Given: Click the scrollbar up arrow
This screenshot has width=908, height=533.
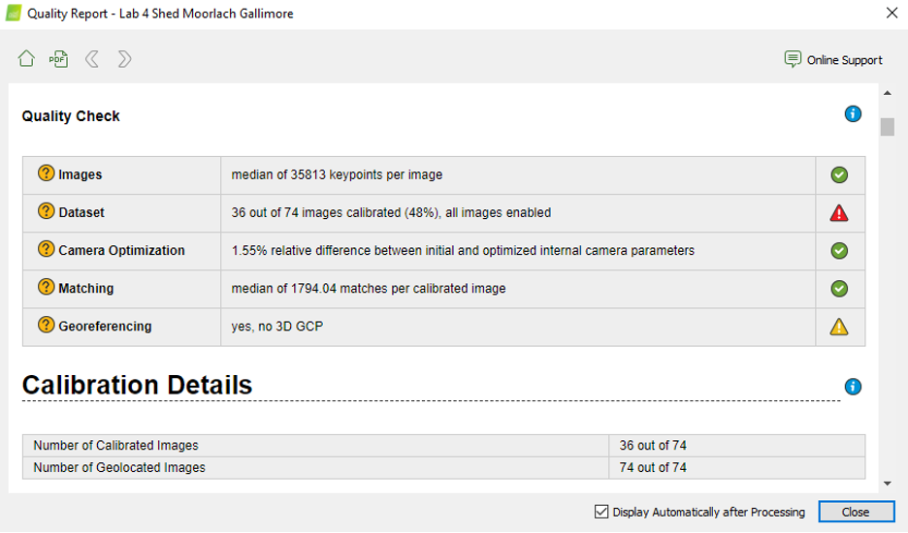Looking at the screenshot, I should (887, 94).
